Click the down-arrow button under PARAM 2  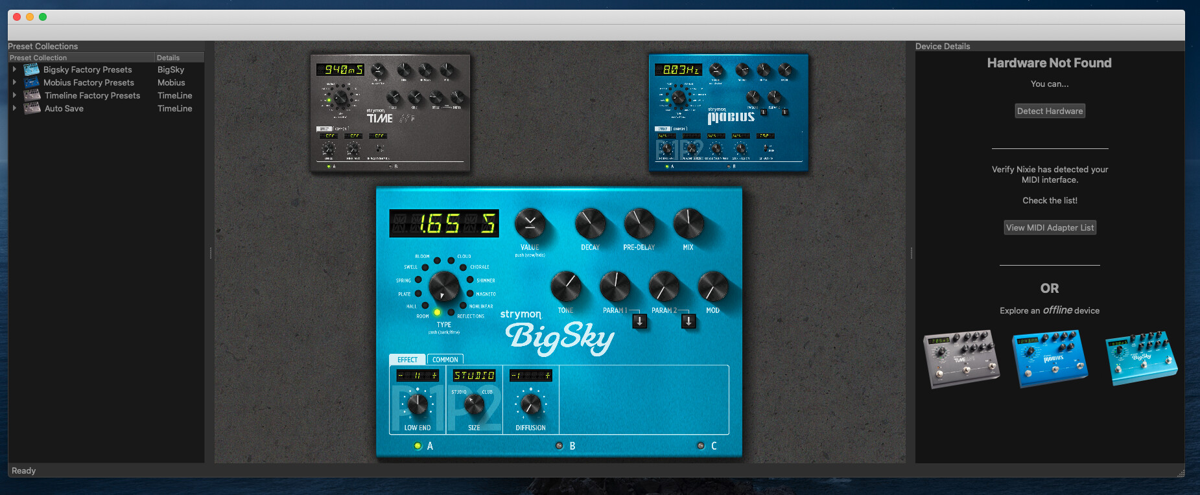coord(688,321)
